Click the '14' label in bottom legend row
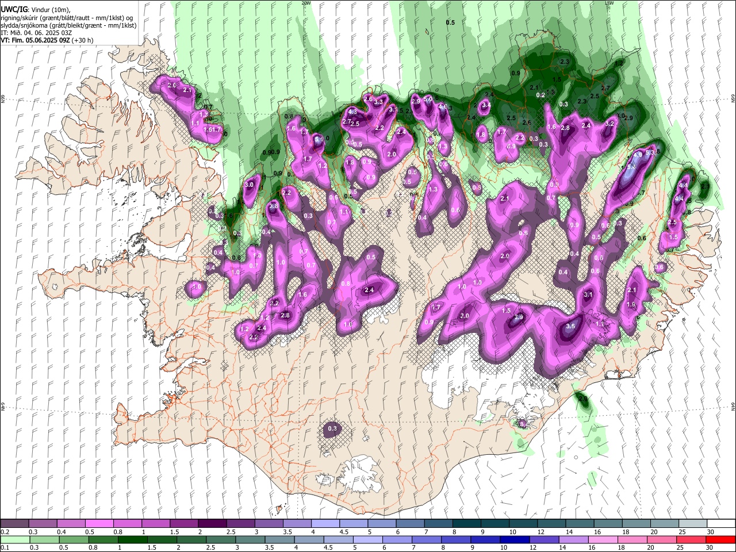The height and width of the screenshot is (552, 736). (562, 547)
